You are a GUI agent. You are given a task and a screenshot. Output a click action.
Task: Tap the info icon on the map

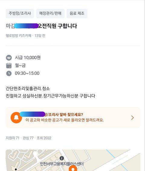point(62,158)
